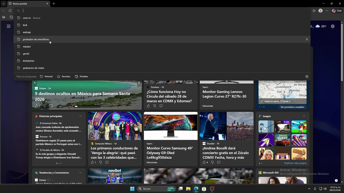Open the Windows Start menu

point(132,189)
